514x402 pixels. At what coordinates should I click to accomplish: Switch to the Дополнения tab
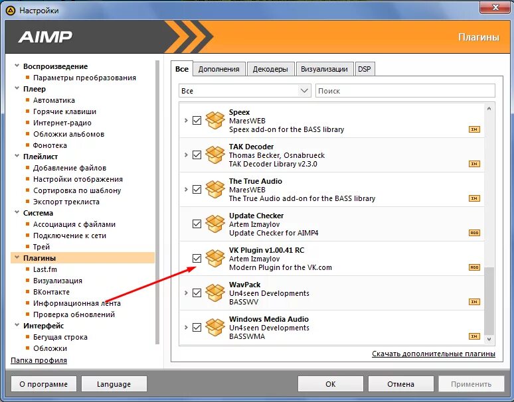[x=218, y=70]
